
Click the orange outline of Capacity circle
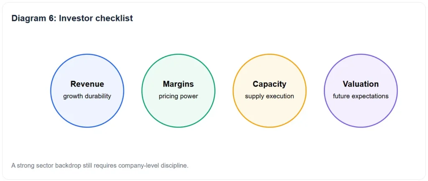(270, 54)
